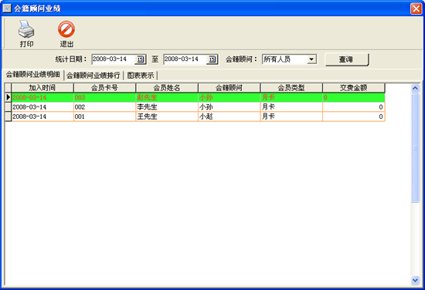Viewport: 425px width, 290px height.
Task: Click the 会员卡号 column header
Action: click(x=104, y=88)
